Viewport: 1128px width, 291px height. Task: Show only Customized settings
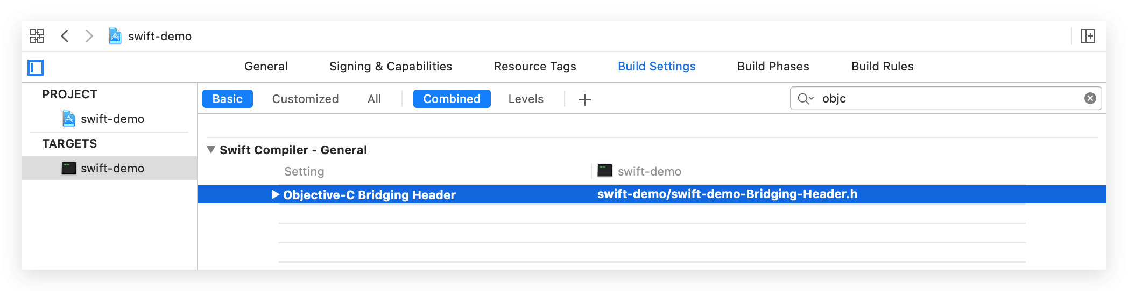point(305,99)
